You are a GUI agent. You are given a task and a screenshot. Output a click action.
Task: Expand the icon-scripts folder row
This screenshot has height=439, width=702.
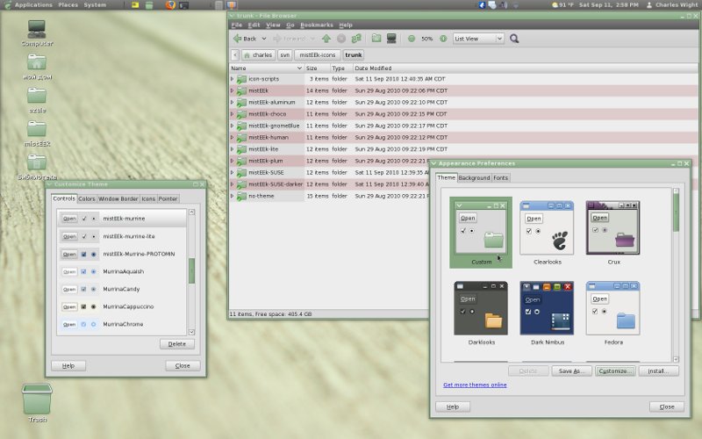233,79
